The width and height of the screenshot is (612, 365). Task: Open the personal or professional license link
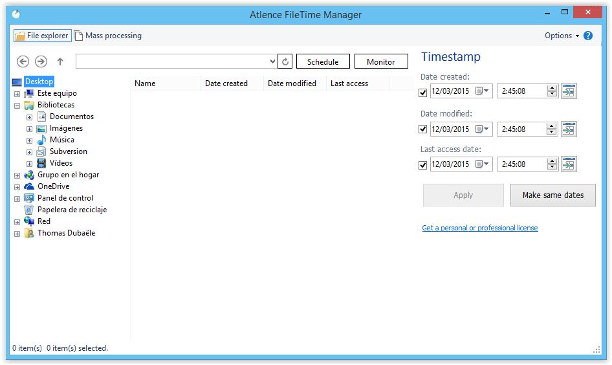tap(479, 228)
